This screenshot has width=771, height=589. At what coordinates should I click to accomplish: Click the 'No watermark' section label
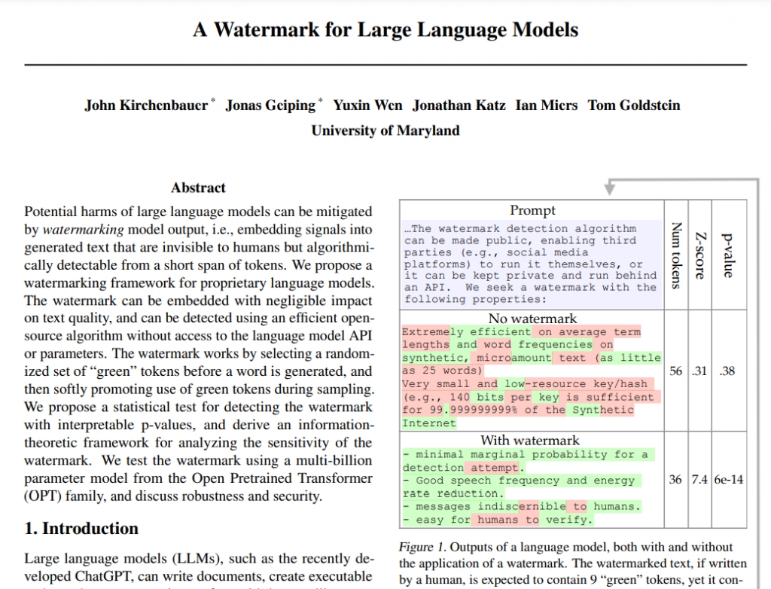click(x=532, y=319)
